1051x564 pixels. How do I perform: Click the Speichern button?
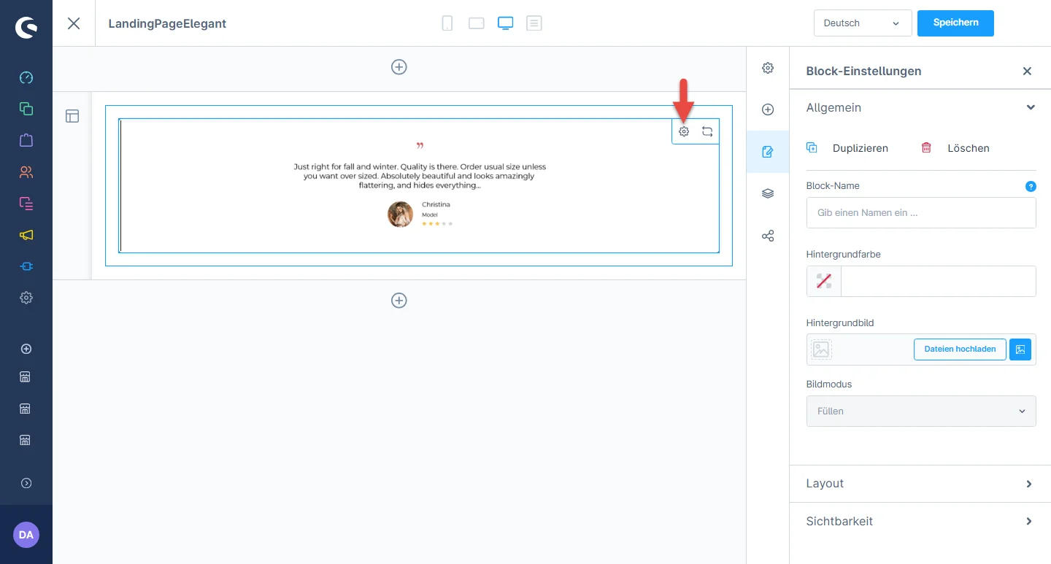click(x=955, y=23)
